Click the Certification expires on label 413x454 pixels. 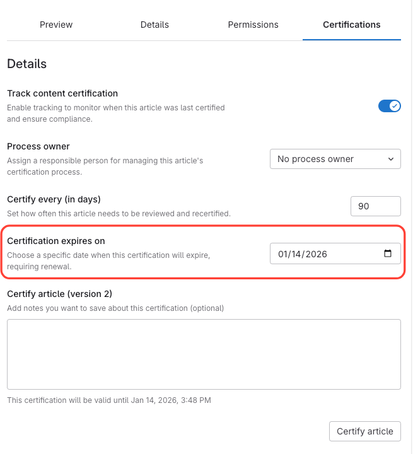coord(56,242)
